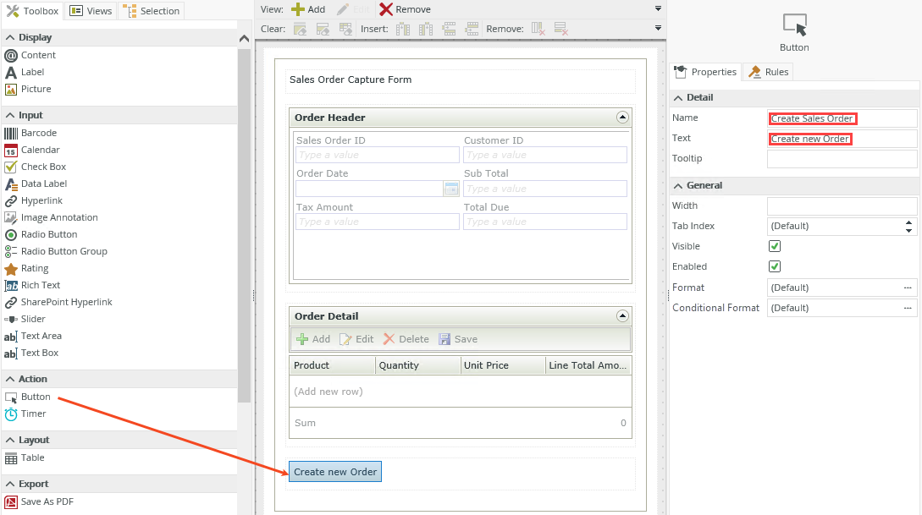922x515 pixels.
Task: Collapse the Order Header section
Action: 622,118
